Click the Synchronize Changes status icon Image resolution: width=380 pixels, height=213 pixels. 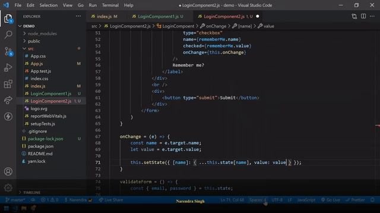point(33,200)
